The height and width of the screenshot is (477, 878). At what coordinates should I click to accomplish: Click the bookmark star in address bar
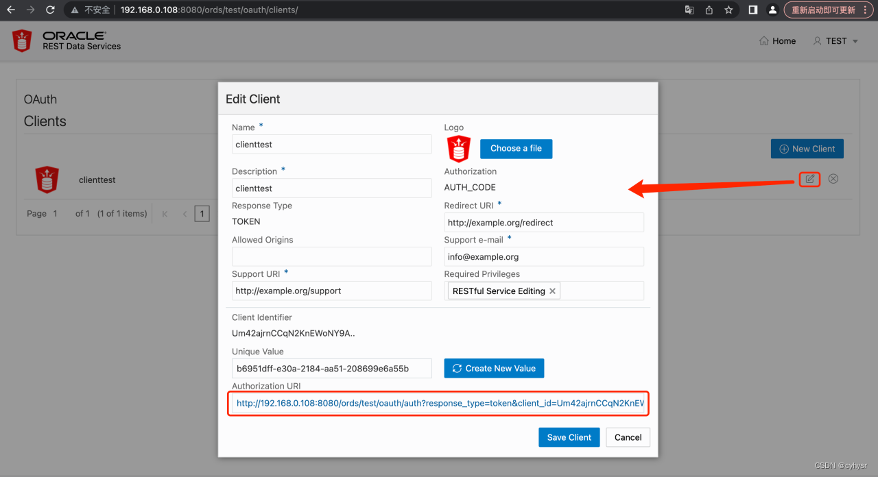(x=728, y=10)
